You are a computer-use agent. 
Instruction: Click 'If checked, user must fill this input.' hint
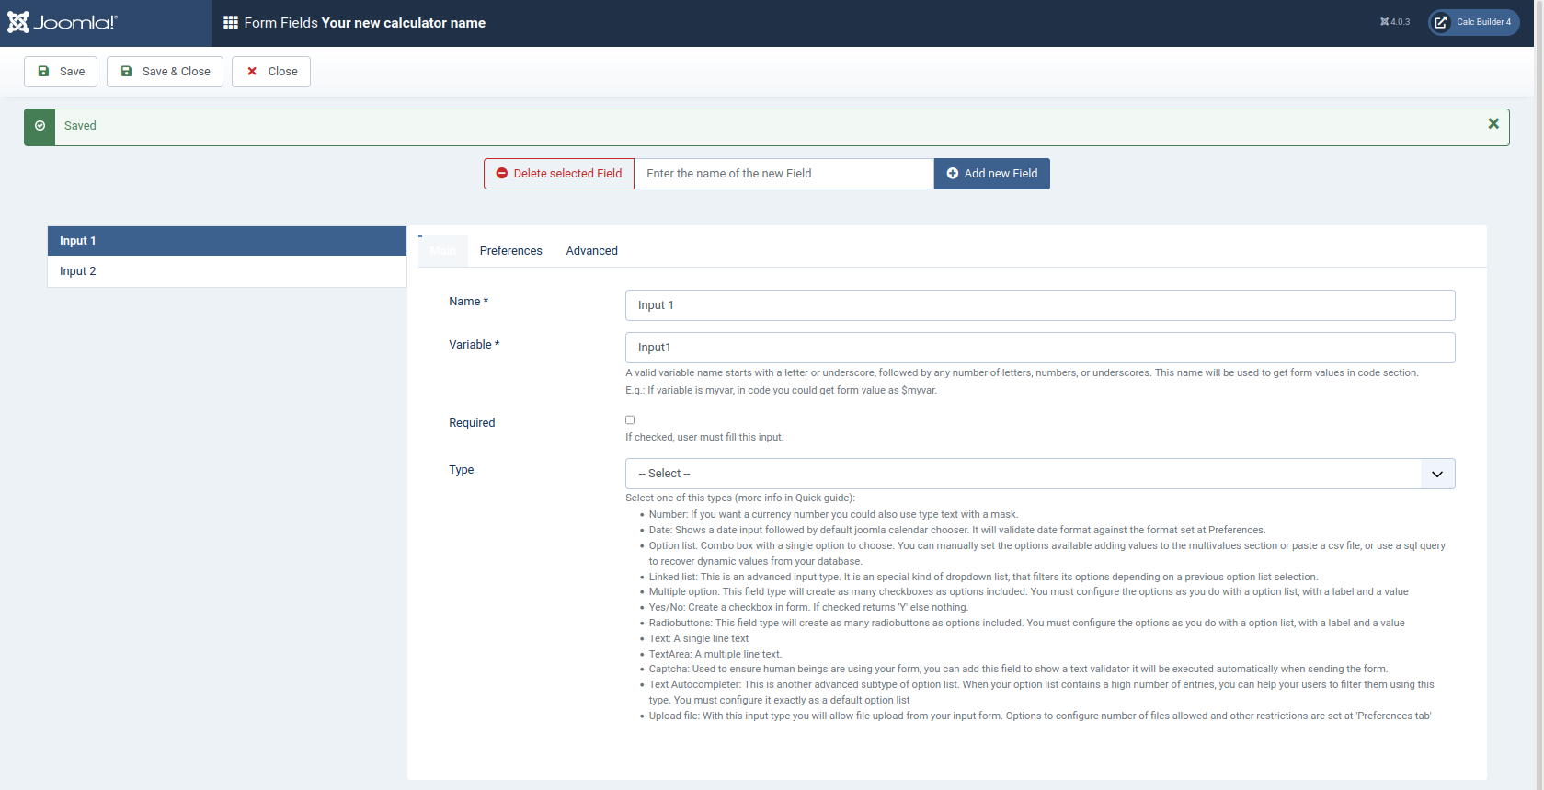click(704, 438)
